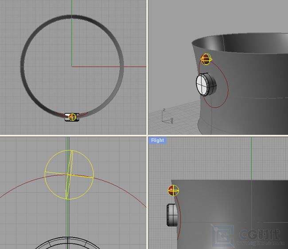
Task: Click the Right viewport title label
Action: [x=157, y=140]
